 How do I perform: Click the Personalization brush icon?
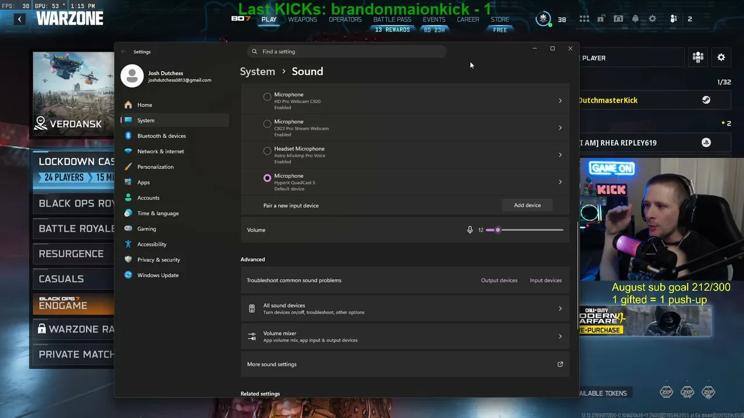[x=128, y=167]
